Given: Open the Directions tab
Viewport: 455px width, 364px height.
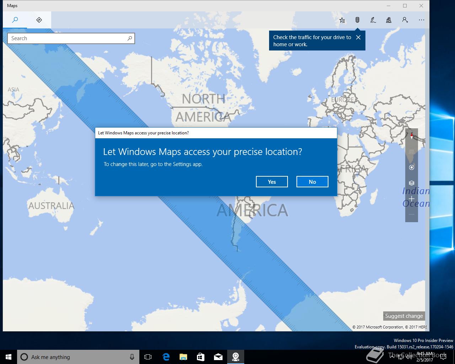Looking at the screenshot, I should click(x=39, y=20).
